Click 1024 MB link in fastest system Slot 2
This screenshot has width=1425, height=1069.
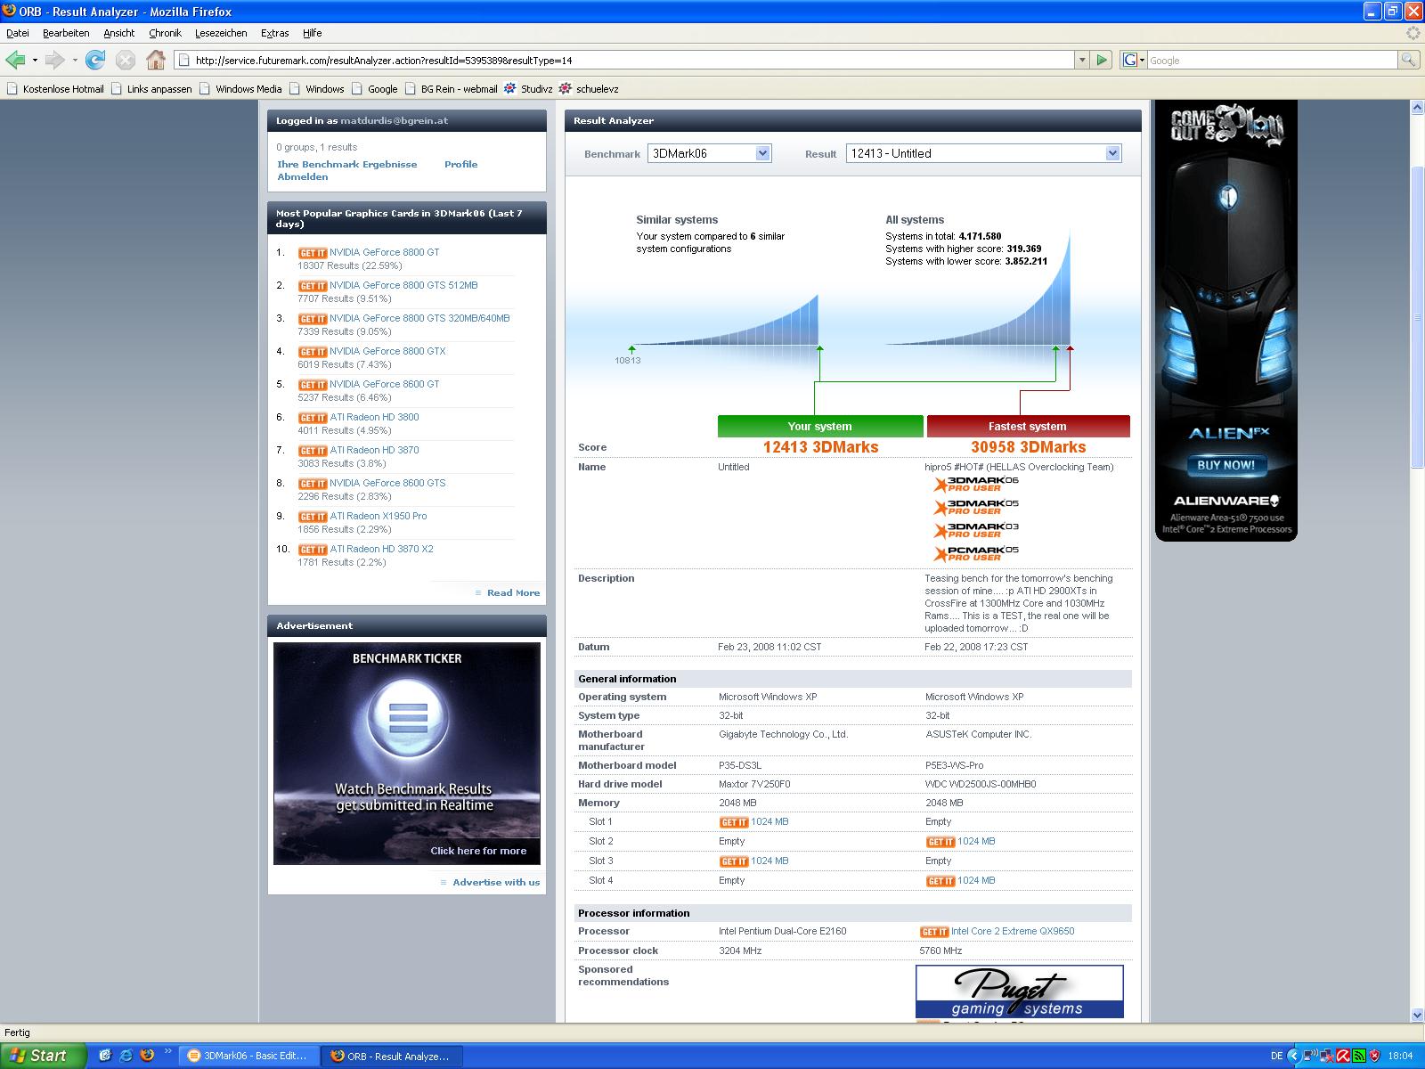coord(976,841)
